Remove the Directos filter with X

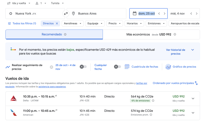click(x=57, y=23)
